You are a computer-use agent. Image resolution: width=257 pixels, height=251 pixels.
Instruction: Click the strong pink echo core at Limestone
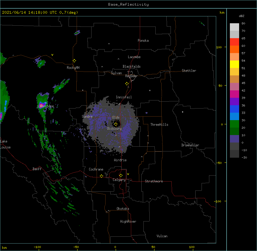coord(41,105)
